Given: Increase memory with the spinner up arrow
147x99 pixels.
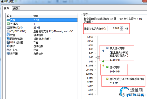Looking at the screenshot, I should (x=121, y=27).
